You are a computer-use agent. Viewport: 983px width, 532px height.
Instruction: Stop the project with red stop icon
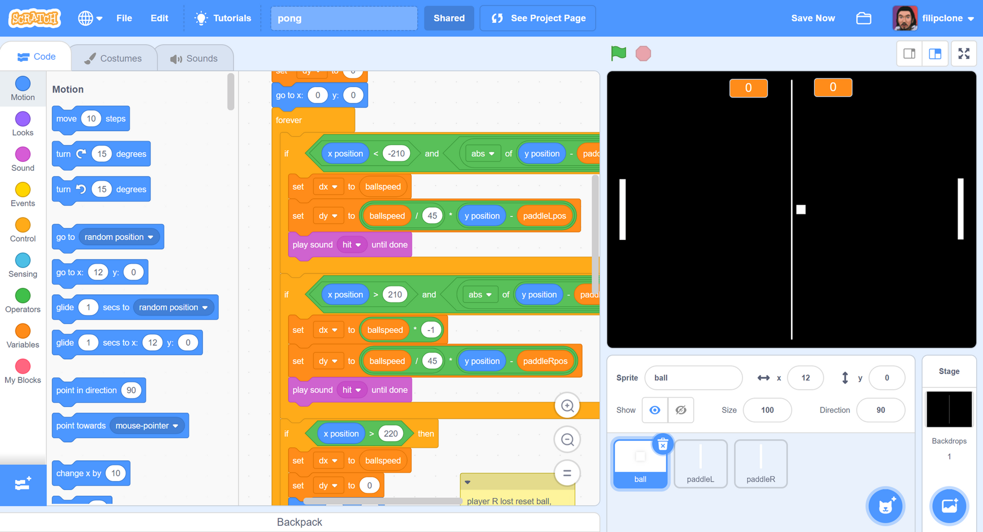click(643, 53)
